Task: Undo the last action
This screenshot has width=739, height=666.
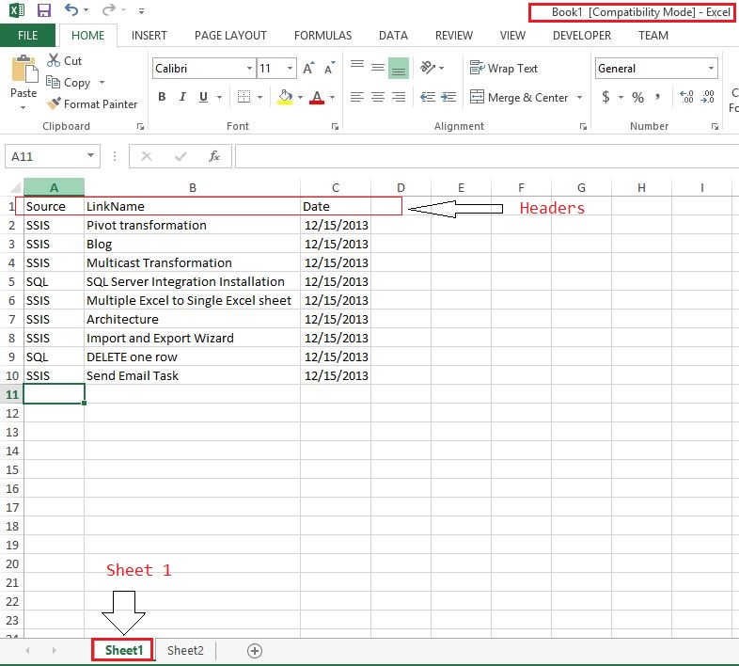Action: click(71, 10)
